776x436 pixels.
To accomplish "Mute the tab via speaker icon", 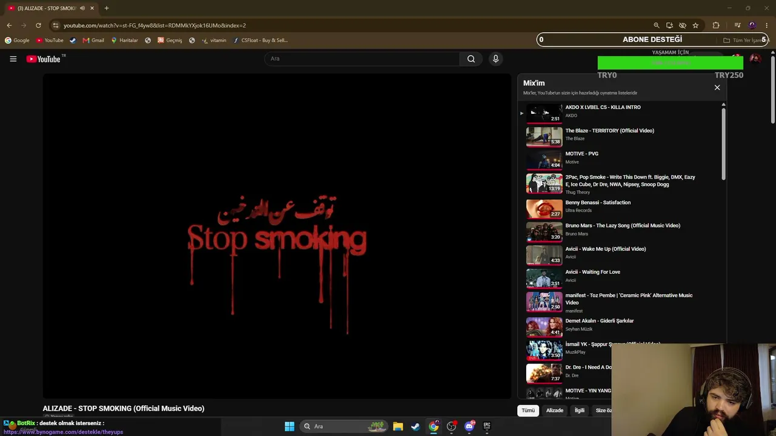I will coord(82,8).
